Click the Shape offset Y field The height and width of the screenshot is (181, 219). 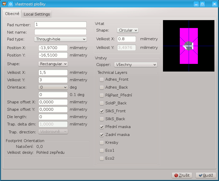(53, 109)
